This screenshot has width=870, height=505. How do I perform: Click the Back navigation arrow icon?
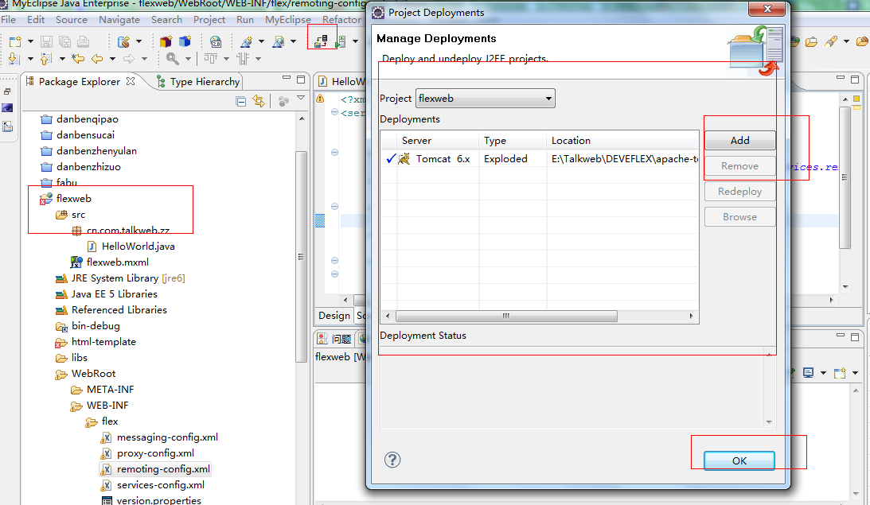pyautogui.click(x=97, y=58)
